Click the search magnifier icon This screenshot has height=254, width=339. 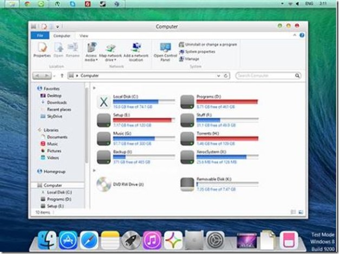tap(297, 76)
